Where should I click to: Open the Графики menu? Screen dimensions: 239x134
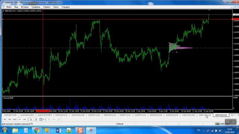pyautogui.click(x=36, y=7)
